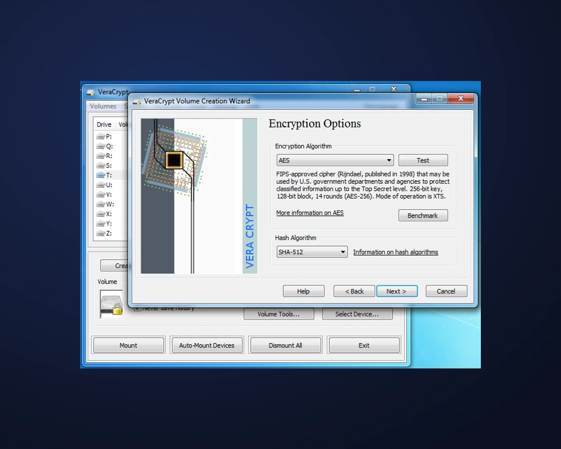The image size is (561, 449).
Task: Click Volume Tools... button in main window
Action: click(x=278, y=314)
